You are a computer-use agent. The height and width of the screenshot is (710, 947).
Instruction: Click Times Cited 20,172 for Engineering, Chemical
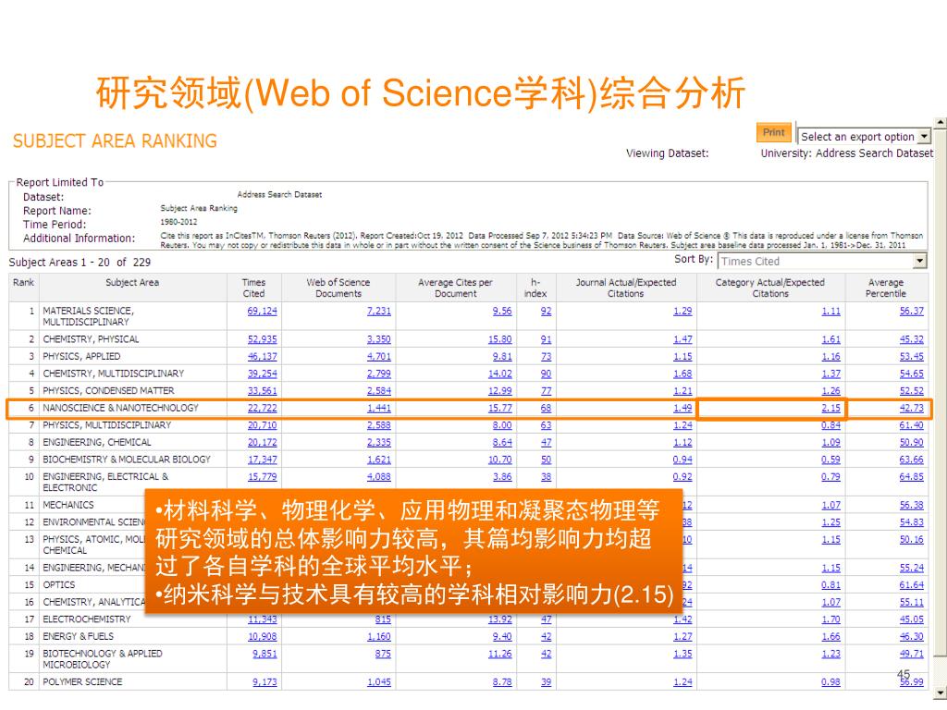coord(262,443)
